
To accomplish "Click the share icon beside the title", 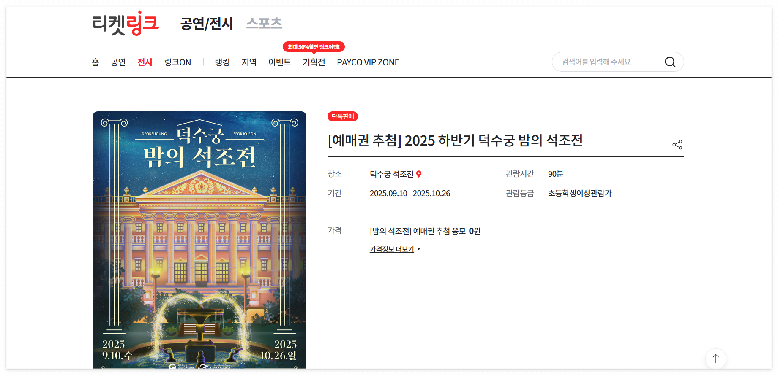I will tap(677, 145).
